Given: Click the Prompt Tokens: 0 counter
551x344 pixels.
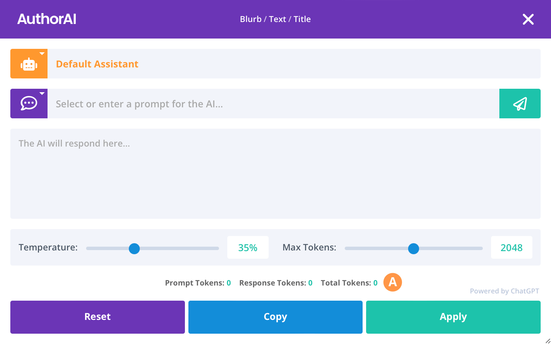Looking at the screenshot, I should (x=198, y=283).
